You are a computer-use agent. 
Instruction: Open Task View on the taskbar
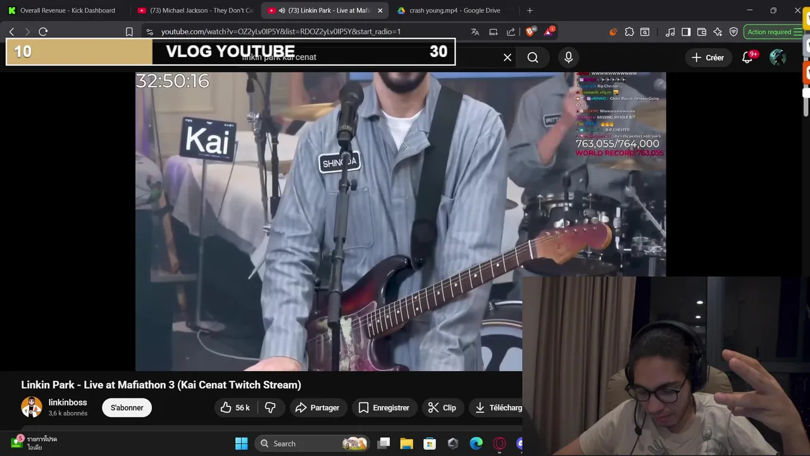pos(383,443)
